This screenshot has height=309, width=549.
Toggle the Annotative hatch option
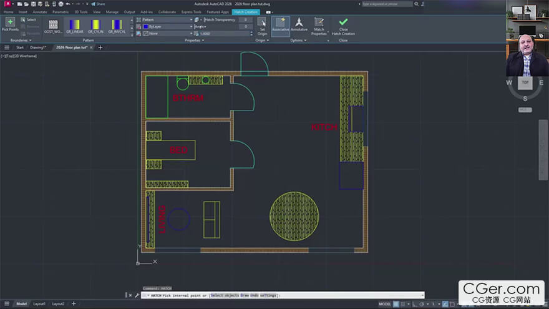click(x=299, y=25)
